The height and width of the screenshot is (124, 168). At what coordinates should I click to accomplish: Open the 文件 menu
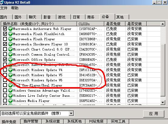pyautogui.click(x=4, y=8)
